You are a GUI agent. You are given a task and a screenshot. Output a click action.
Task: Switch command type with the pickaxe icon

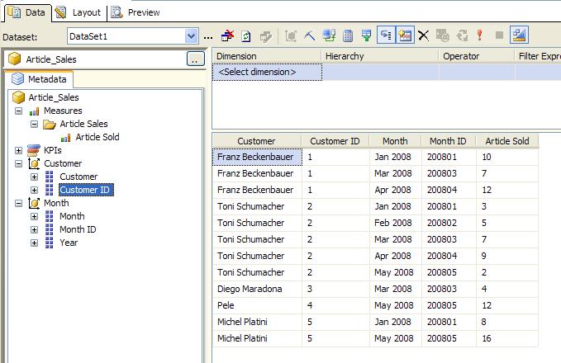click(x=310, y=35)
